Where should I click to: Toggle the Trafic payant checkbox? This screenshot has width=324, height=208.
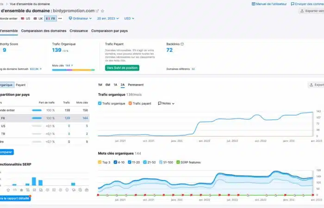coord(130,104)
